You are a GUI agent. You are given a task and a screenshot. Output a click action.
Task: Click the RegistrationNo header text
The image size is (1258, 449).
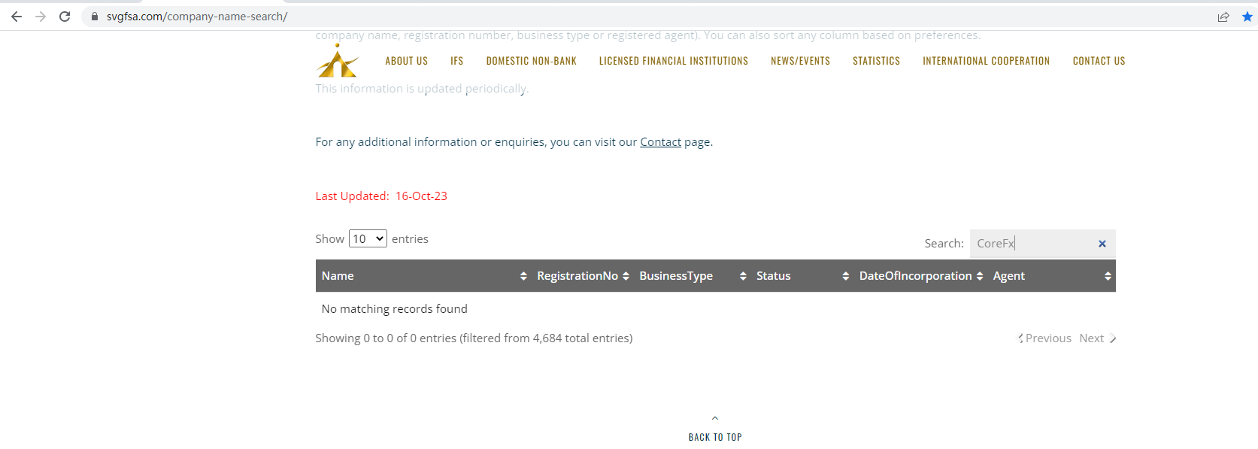click(577, 276)
